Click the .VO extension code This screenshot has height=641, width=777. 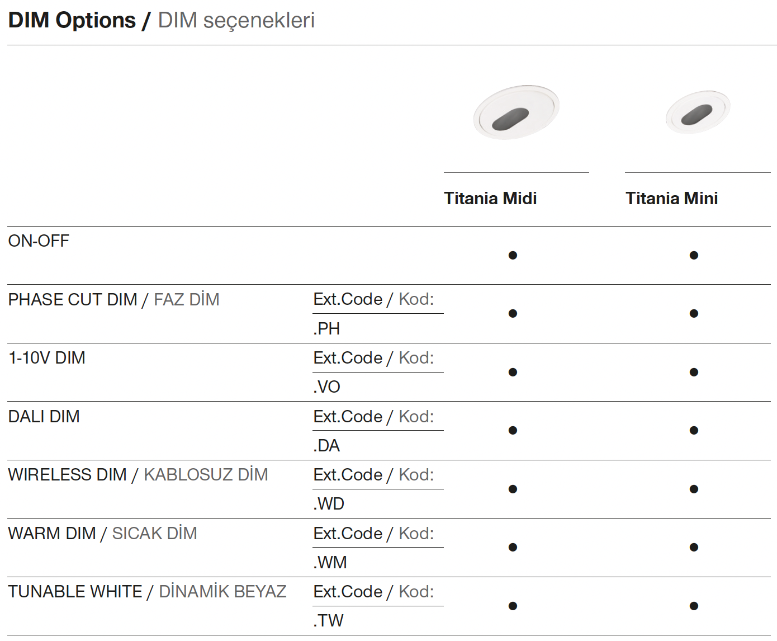point(326,387)
